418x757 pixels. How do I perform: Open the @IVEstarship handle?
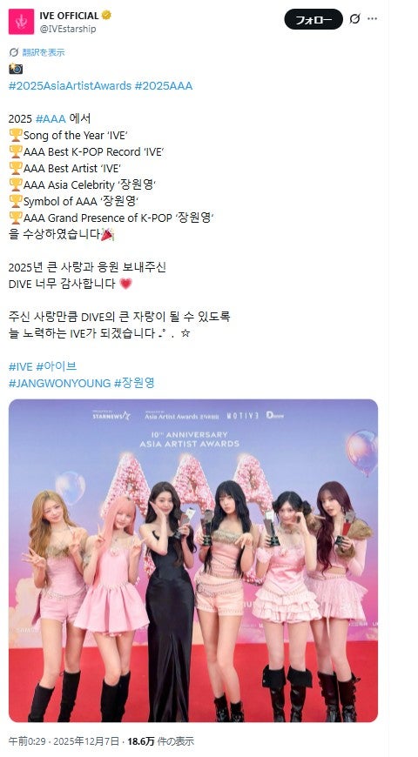[x=68, y=29]
